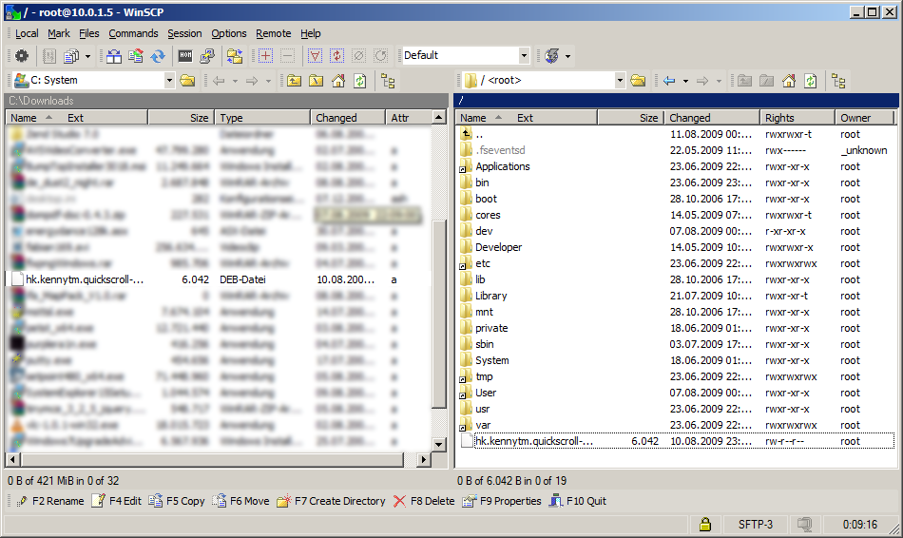The image size is (903, 538).
Task: Open Preferences via the gear icon
Action: click(x=22, y=56)
